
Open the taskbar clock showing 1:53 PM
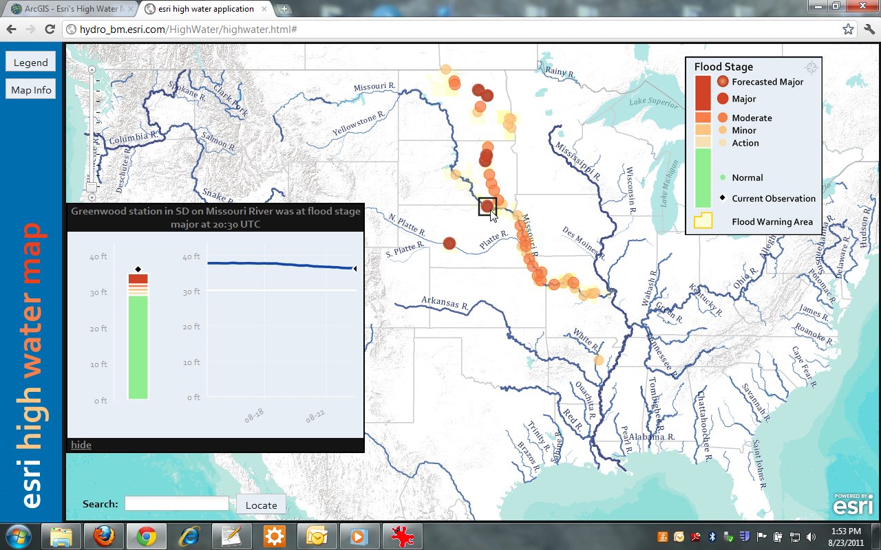(846, 537)
